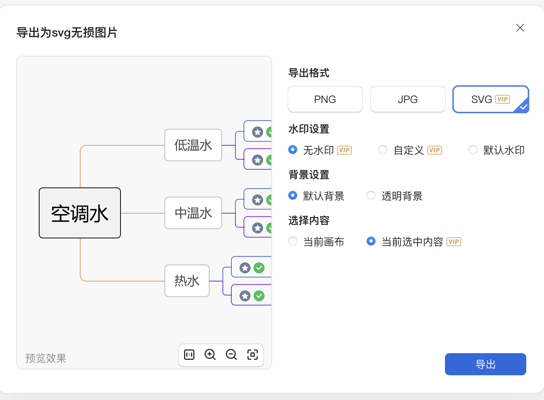Select 当前画布 current canvas content
544x400 pixels.
point(293,241)
